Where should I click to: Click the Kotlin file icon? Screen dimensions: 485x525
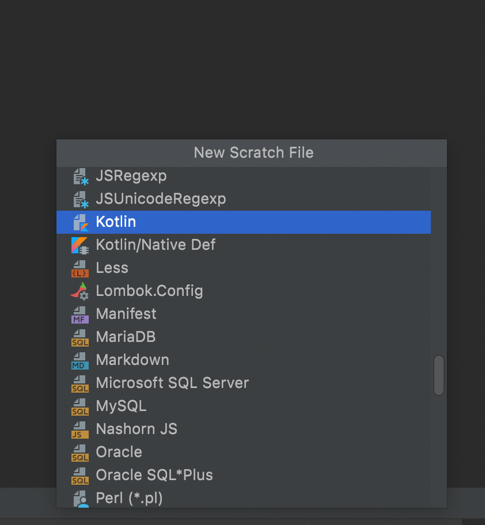tap(81, 223)
